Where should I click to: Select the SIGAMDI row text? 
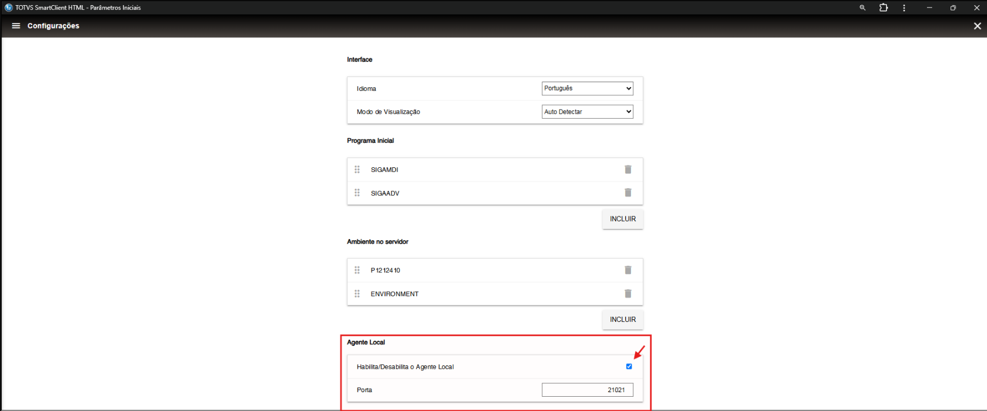385,170
